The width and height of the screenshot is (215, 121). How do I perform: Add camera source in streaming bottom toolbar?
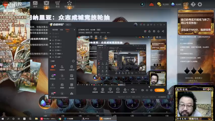[103, 90]
